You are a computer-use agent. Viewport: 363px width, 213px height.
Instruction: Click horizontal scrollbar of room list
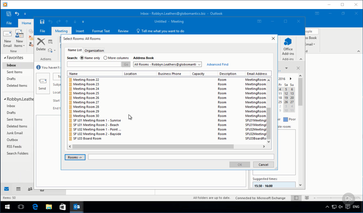pyautogui.click(x=153, y=146)
